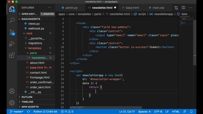Click the apps breadcrumb segment
Viewport: 203px width, 114px height.
[x=62, y=14]
